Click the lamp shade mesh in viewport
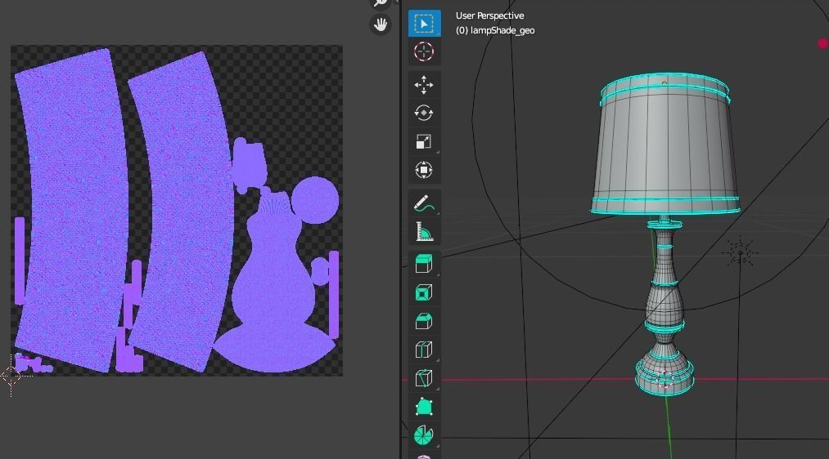 tap(665, 145)
